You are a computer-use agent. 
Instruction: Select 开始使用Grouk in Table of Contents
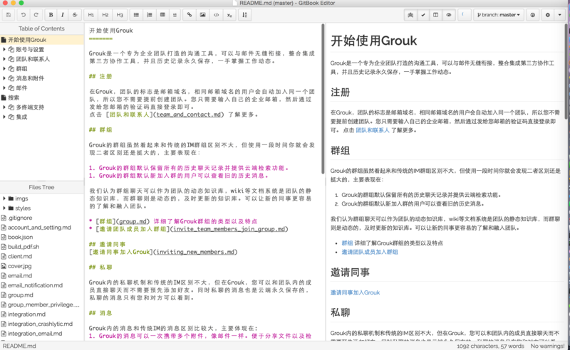(42, 40)
